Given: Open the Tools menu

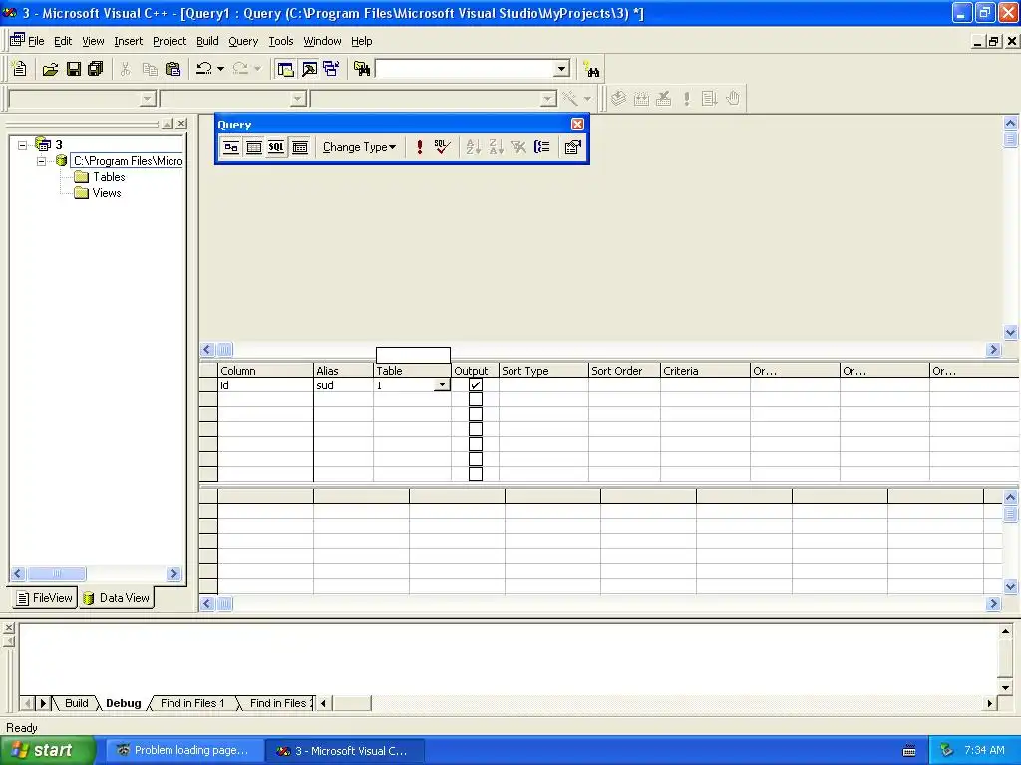Looking at the screenshot, I should pos(281,41).
